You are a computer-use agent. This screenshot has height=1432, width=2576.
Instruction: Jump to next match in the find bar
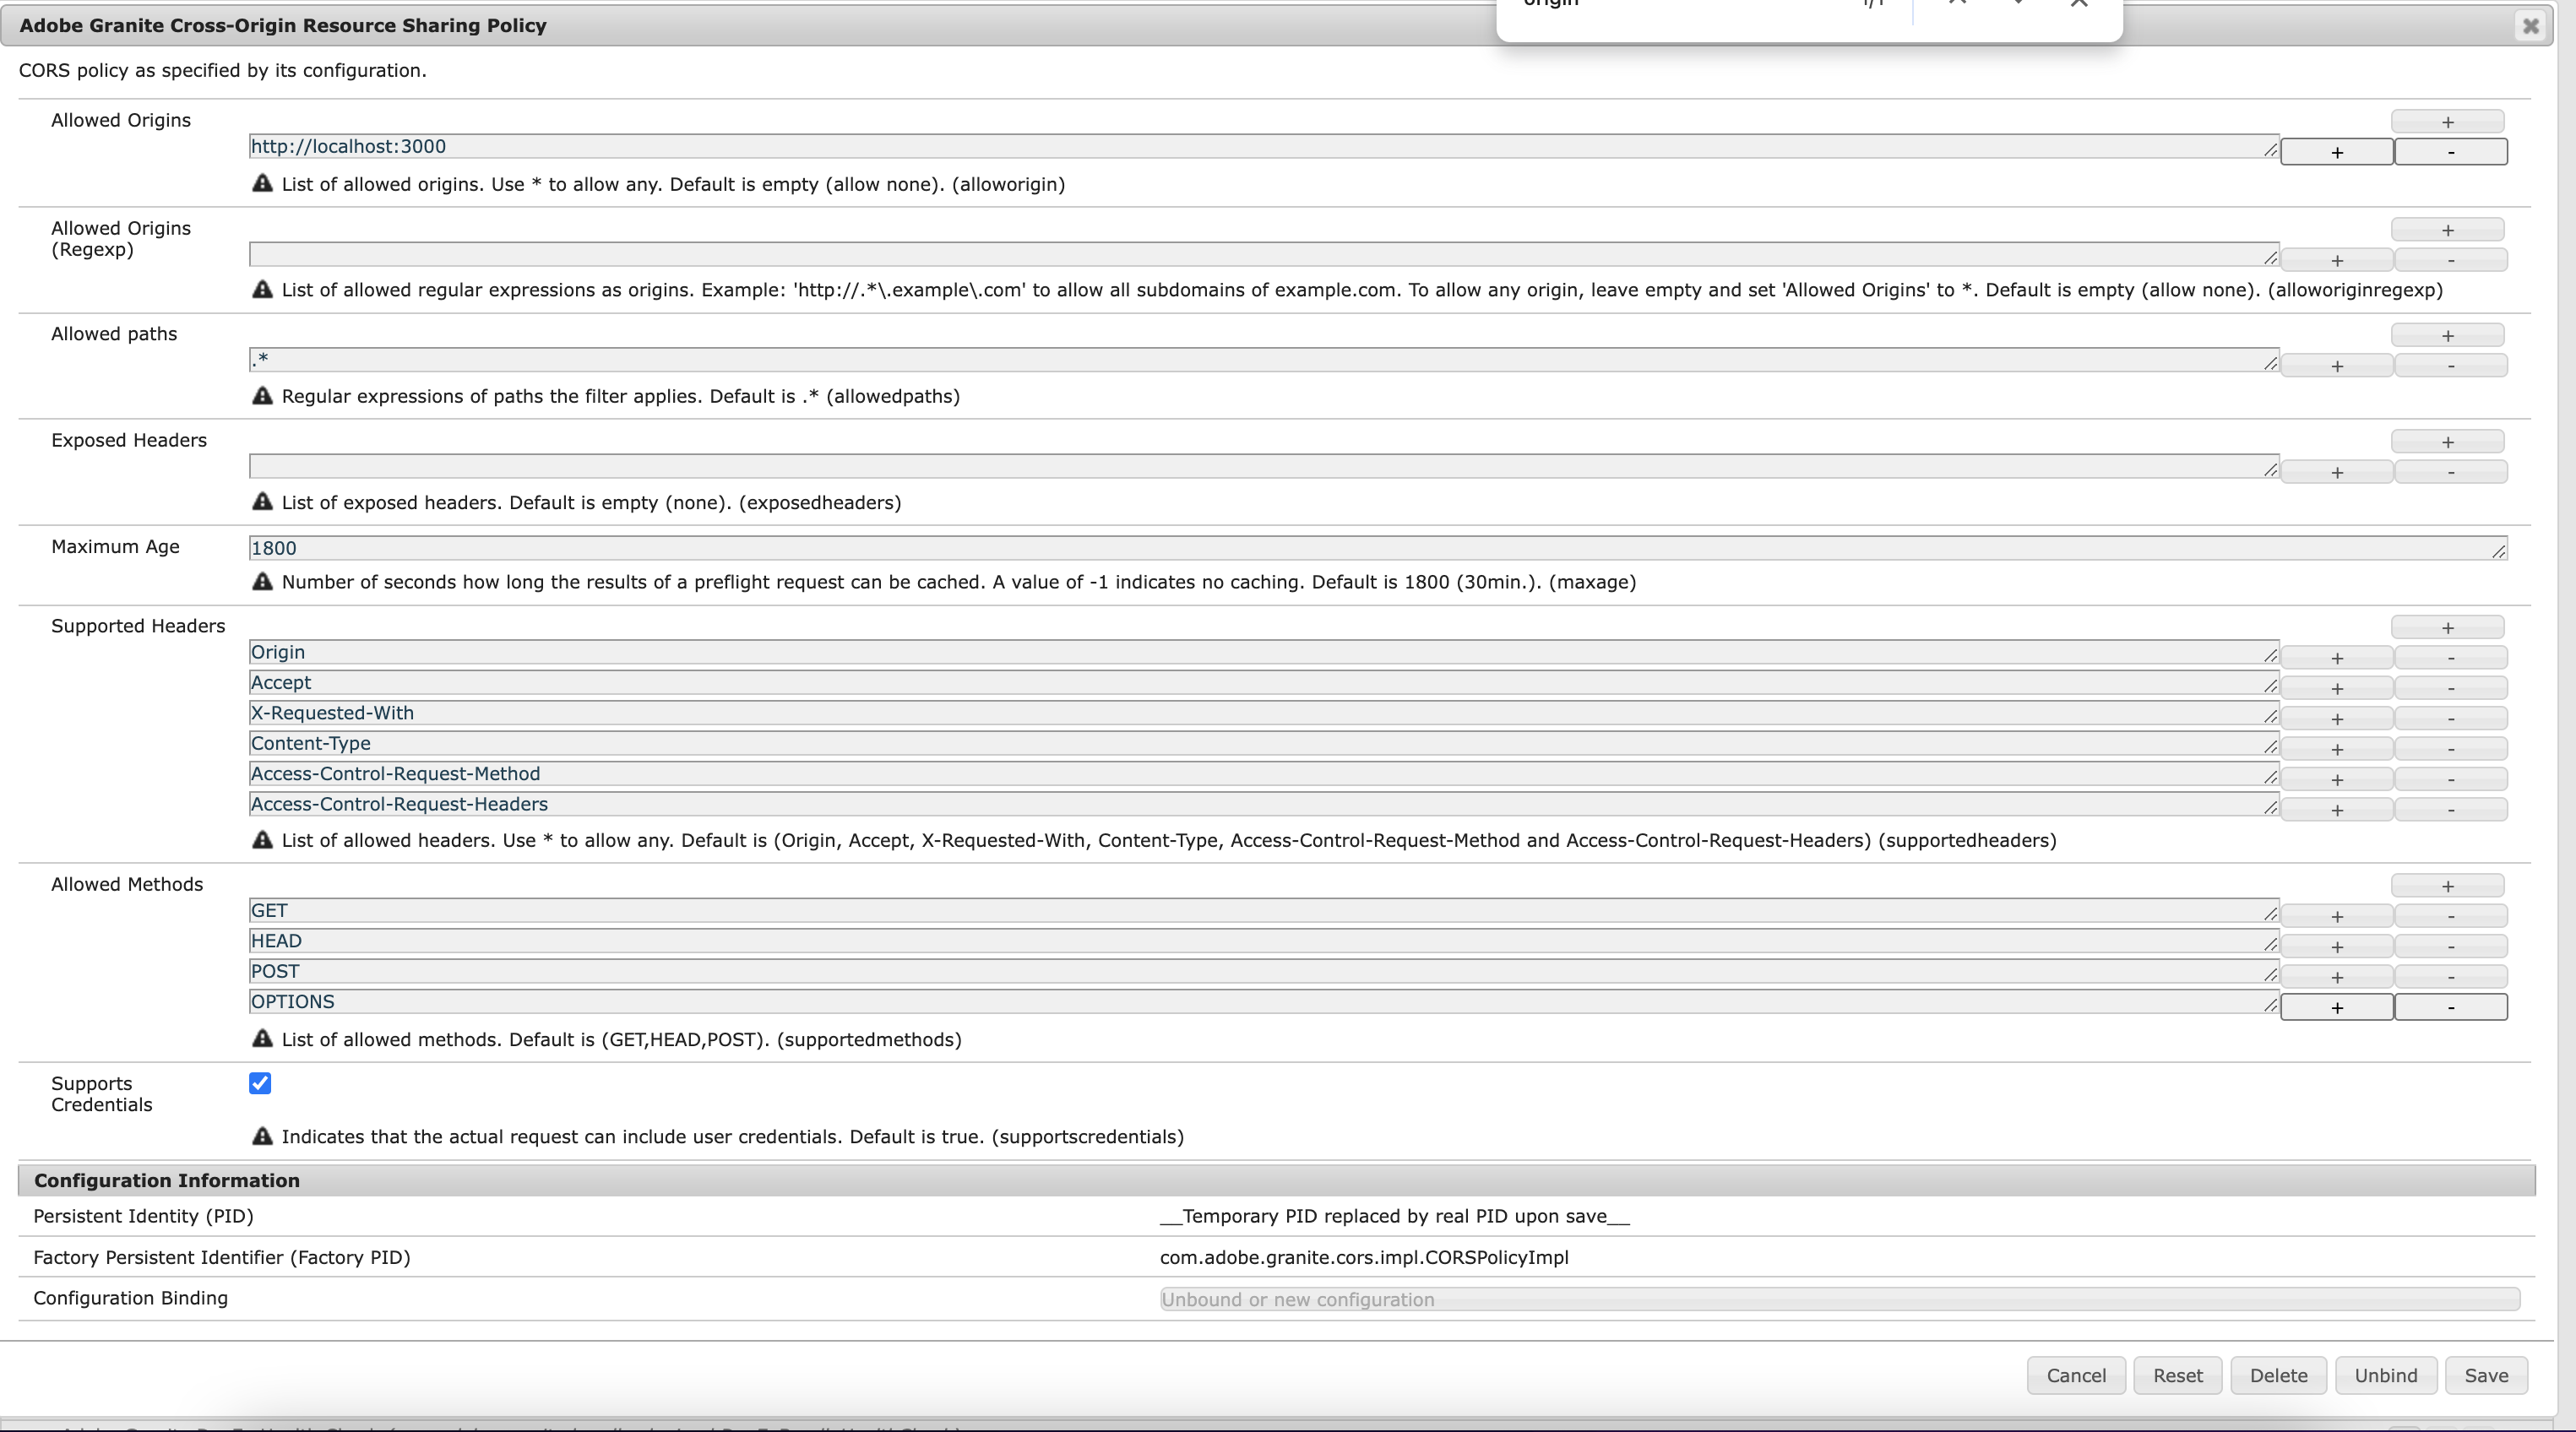pos(2019,4)
